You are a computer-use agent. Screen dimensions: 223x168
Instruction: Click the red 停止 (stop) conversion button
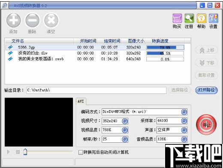tap(206, 125)
